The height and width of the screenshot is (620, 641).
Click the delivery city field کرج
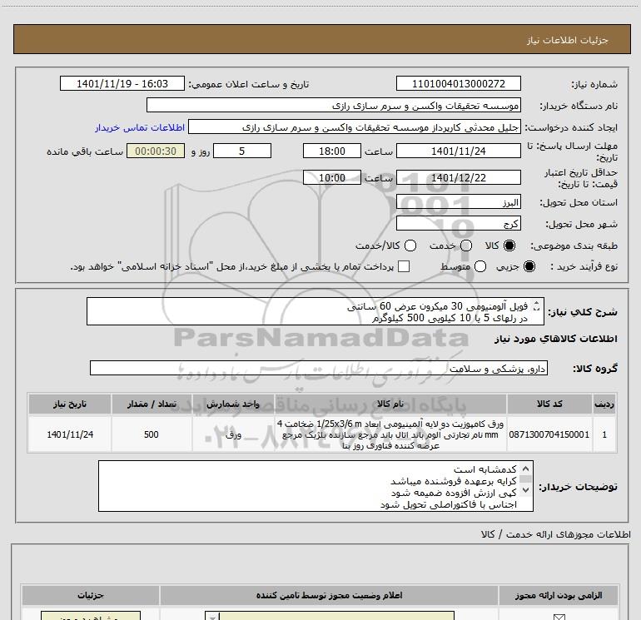(458, 224)
